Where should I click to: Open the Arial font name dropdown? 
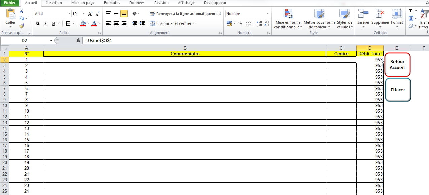[x=69, y=14]
